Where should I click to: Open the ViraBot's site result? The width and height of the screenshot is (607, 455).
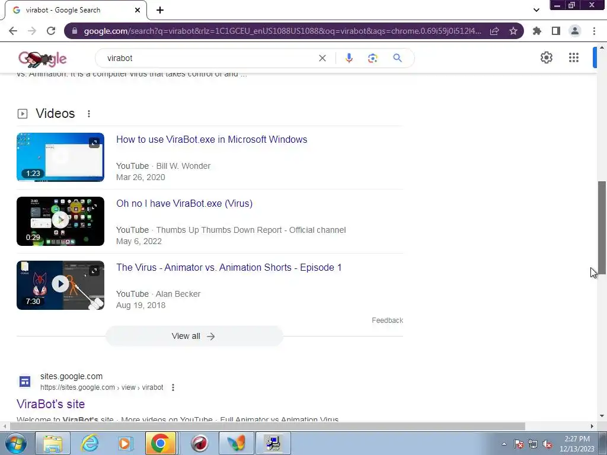pos(51,404)
